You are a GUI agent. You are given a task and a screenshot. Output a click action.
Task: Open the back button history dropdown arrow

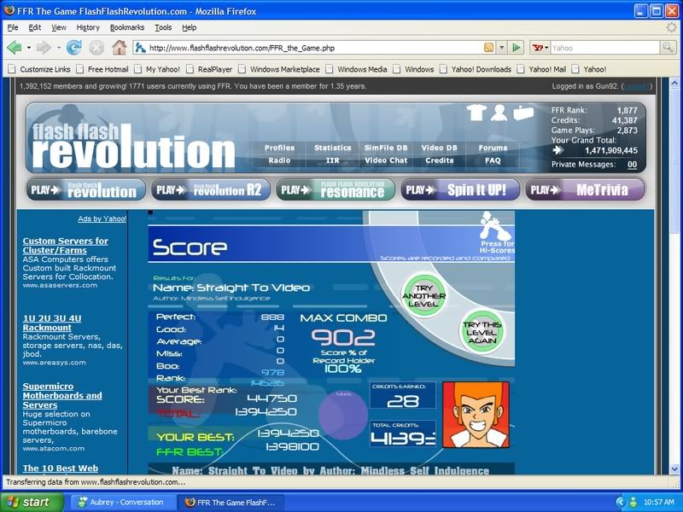pyautogui.click(x=28, y=48)
